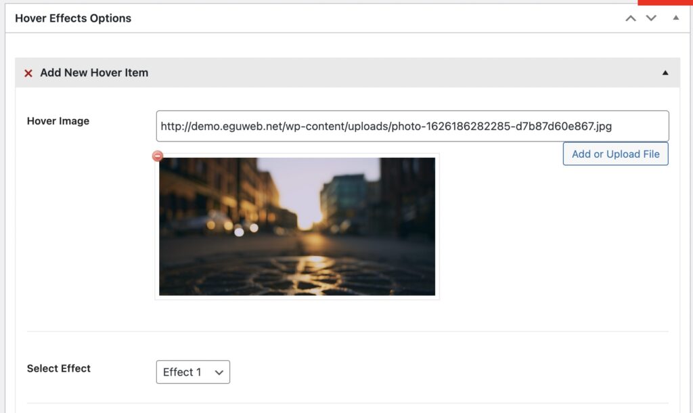Click the Add or Upload File button

click(615, 154)
